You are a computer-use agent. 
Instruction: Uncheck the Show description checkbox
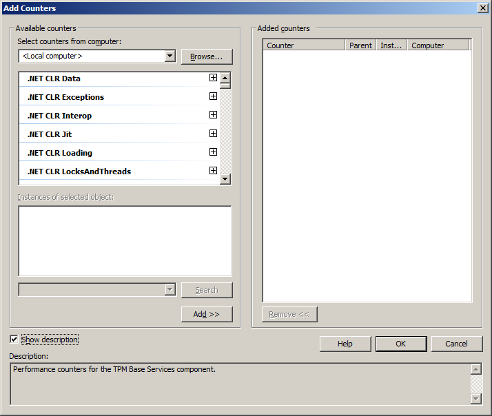(14, 340)
